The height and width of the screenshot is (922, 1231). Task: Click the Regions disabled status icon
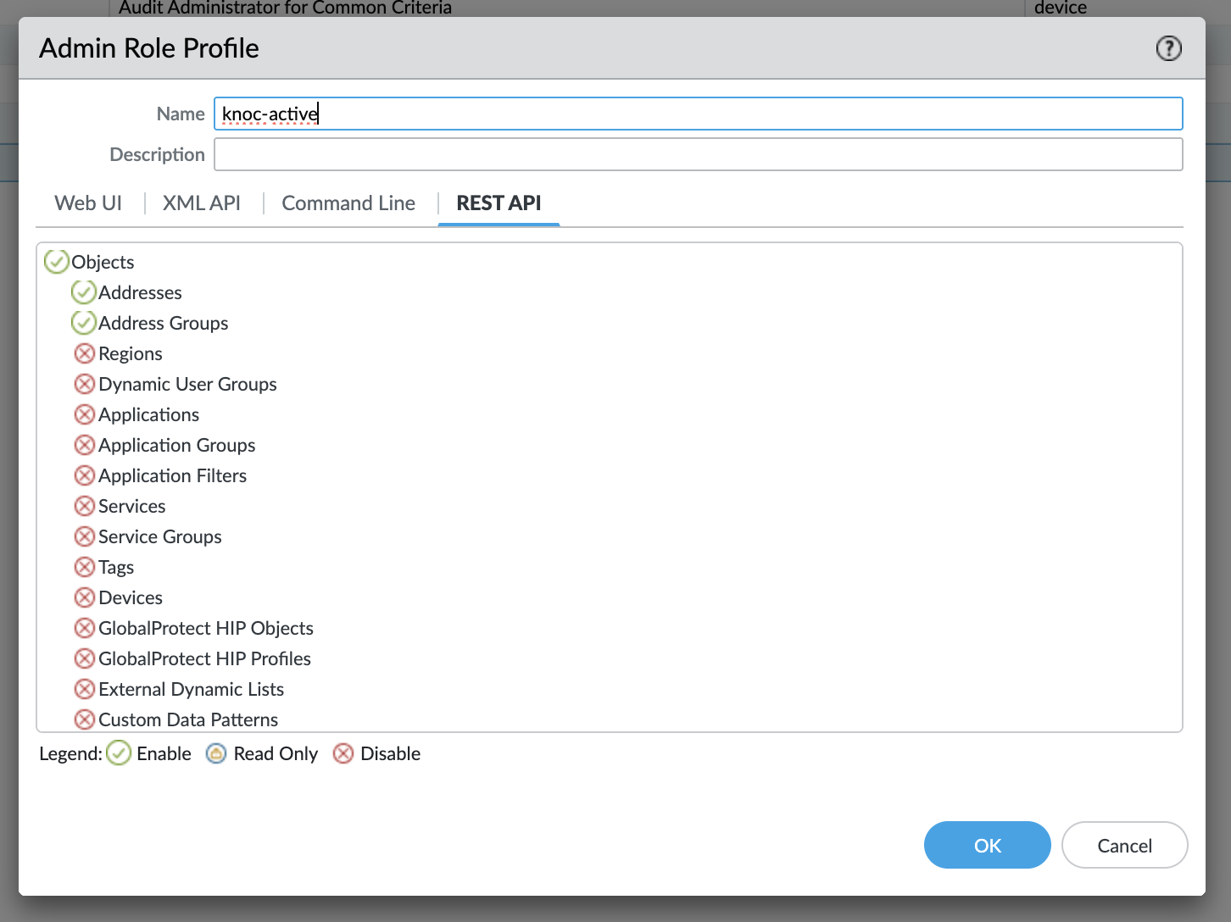(x=84, y=353)
